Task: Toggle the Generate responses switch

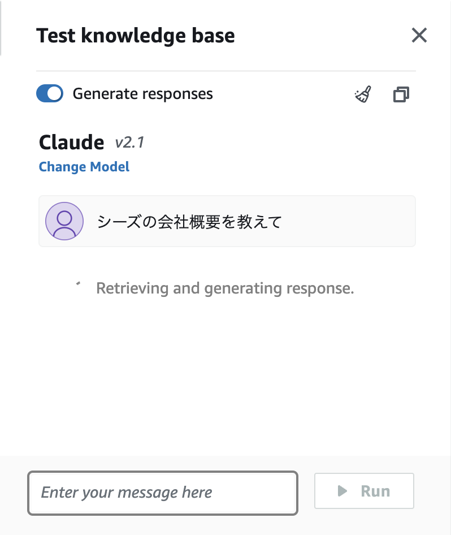Action: pyautogui.click(x=50, y=93)
